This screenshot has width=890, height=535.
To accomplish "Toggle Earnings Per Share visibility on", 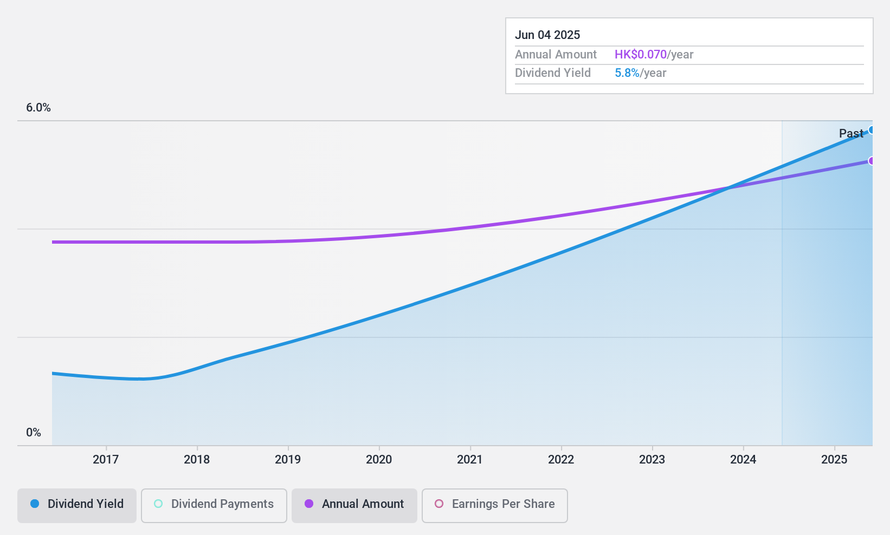I will coord(494,504).
